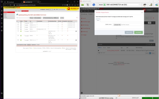Select the System item in portal left sidebar
The width and height of the screenshot is (159, 99).
9,16
